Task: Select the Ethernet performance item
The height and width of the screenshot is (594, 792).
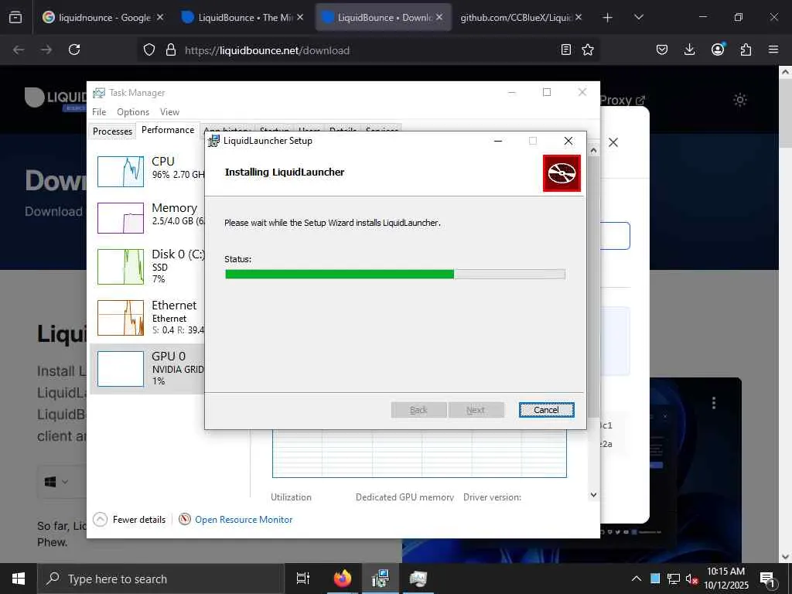Action: [147, 317]
